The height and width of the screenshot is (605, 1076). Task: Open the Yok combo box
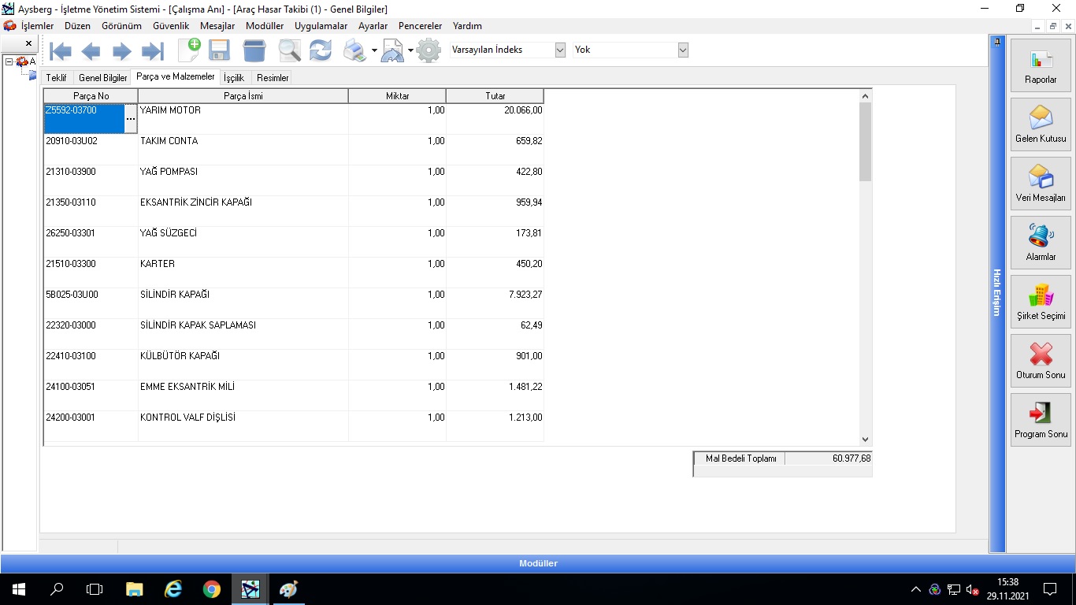[x=683, y=50]
